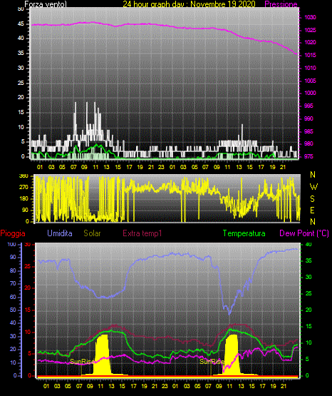Click green temperature axis value 35
Screen dimensions: 332x396
click(x=308, y=260)
